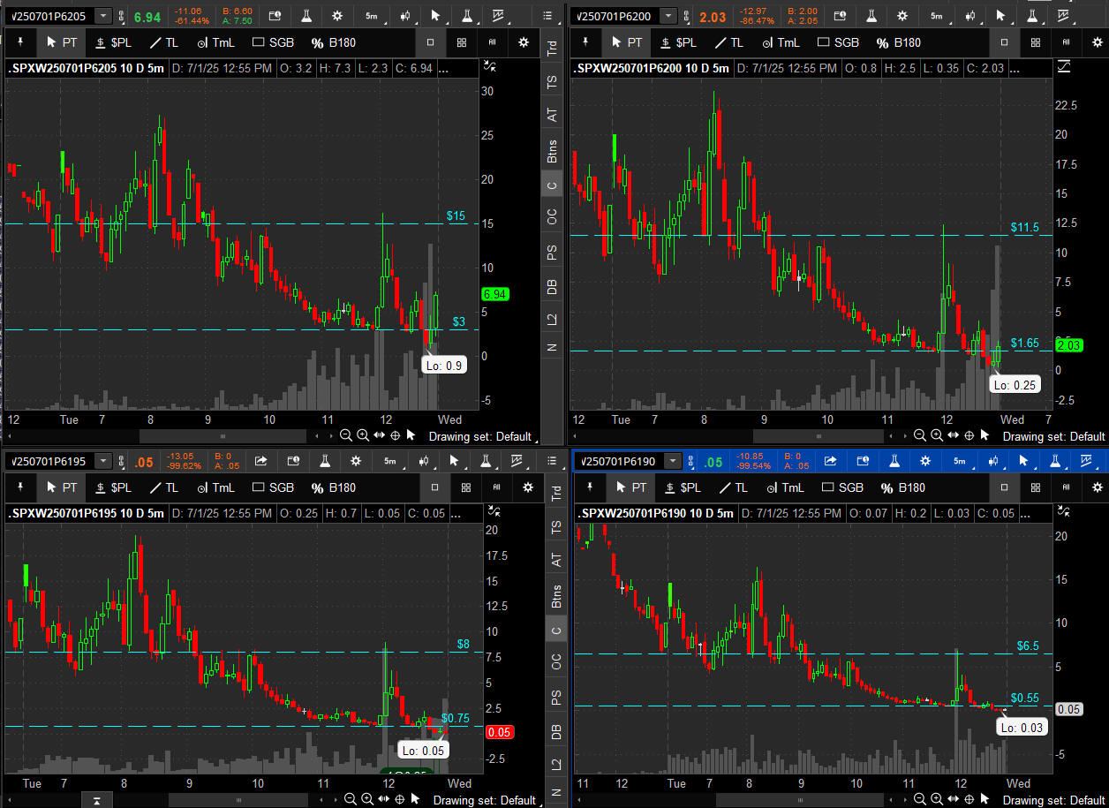Screen dimensions: 1109x808
Task: Choose the B180 percent tool in P6205 chart
Action: point(333,42)
